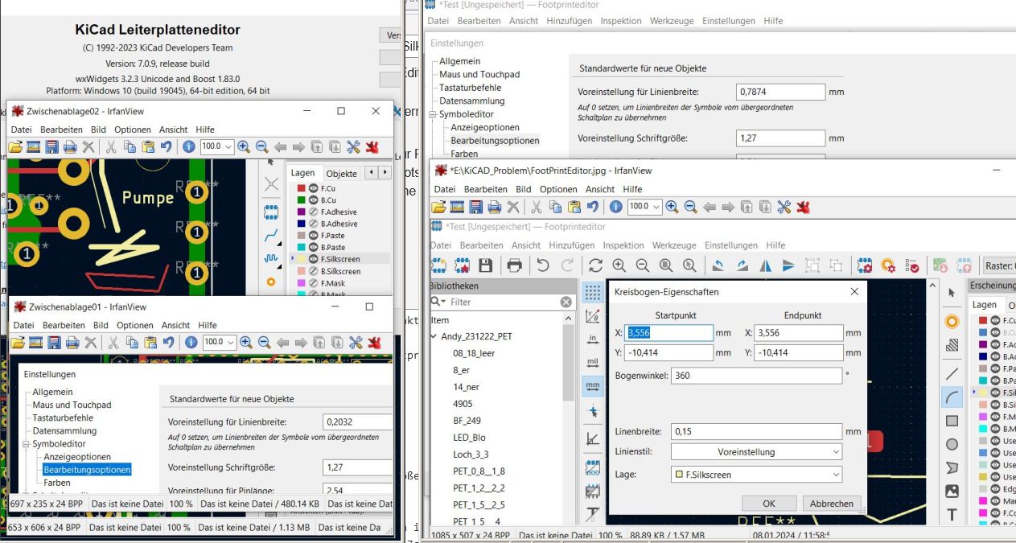Open the Raster grid dropdown in Footprinteditor toolbar
Screen dimensions: 1016x543
coord(998,265)
